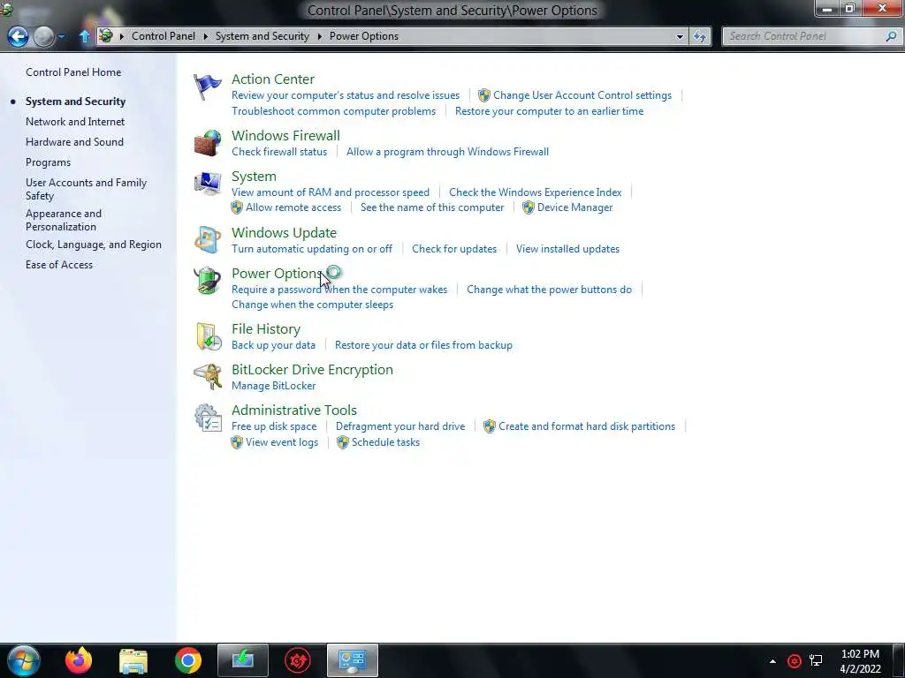Expand the arrow before Control Panel breadcrumb

click(x=122, y=36)
